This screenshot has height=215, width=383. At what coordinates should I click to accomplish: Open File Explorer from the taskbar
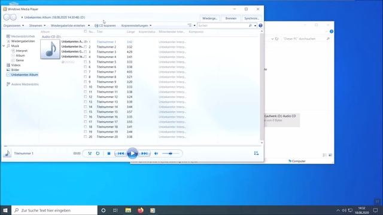(128, 210)
